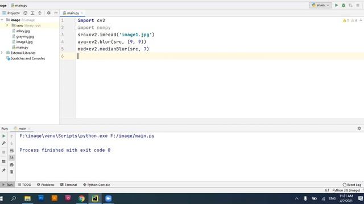Open Windows search from taskbar
Viewport: 364px width, 204px height.
14,198
